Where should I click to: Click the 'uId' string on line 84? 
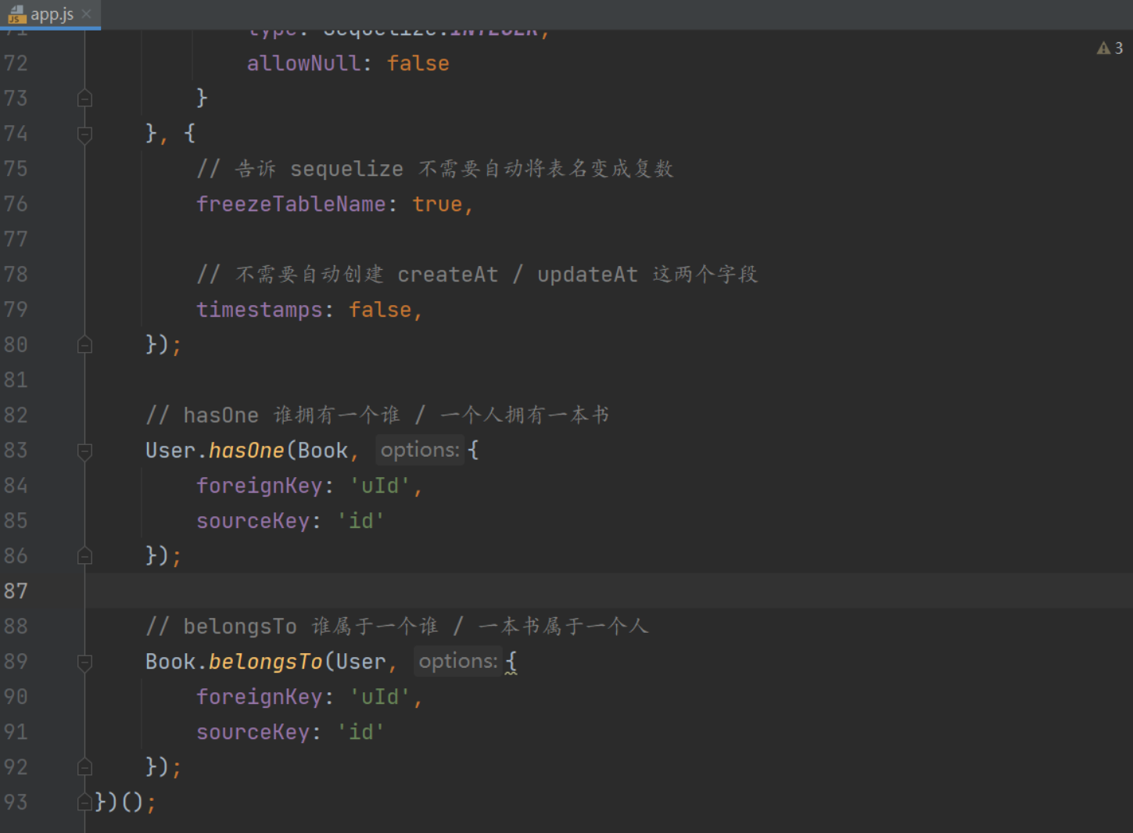(x=380, y=486)
